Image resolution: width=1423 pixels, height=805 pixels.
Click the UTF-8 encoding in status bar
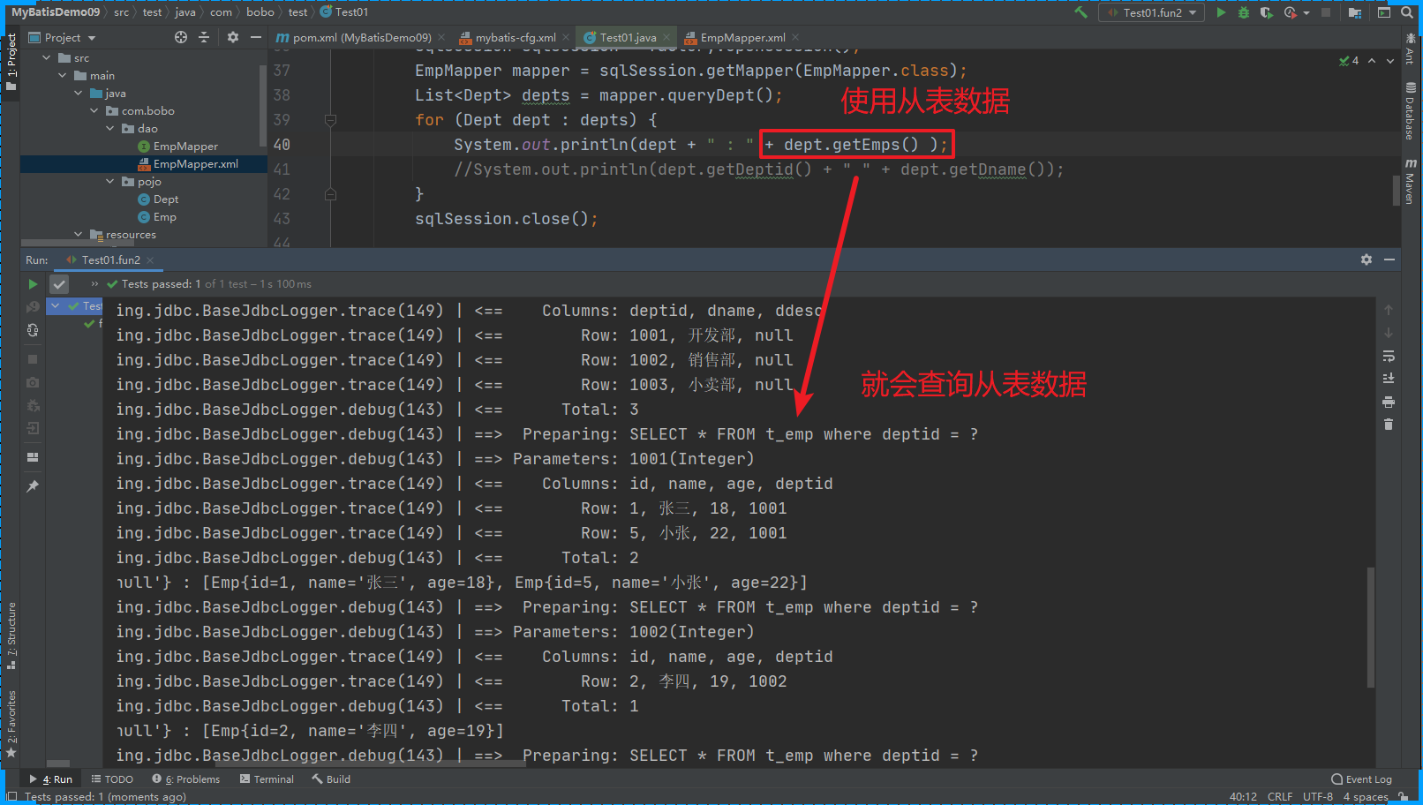point(1318,796)
